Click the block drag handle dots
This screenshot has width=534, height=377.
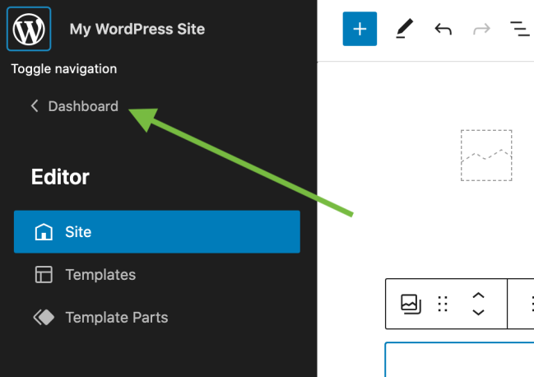pyautogui.click(x=443, y=305)
